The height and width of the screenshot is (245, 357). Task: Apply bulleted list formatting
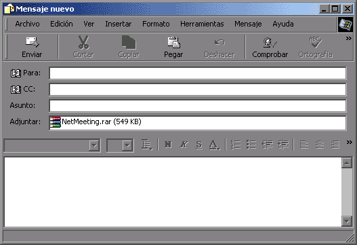tap(251, 145)
